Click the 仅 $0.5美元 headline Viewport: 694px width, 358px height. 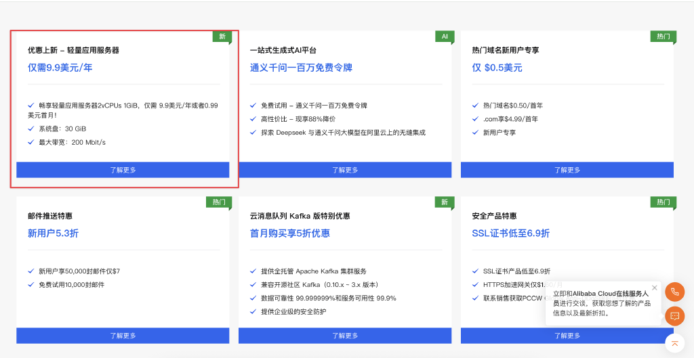coord(497,68)
